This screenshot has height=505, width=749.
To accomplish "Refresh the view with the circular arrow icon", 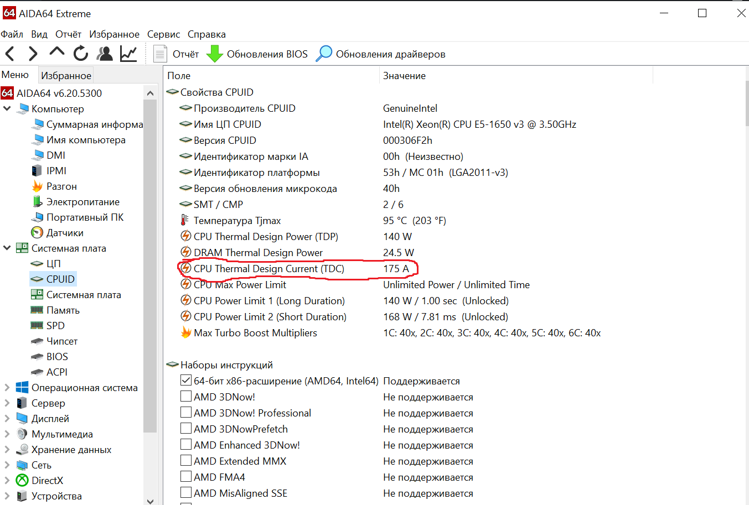I will pos(81,54).
